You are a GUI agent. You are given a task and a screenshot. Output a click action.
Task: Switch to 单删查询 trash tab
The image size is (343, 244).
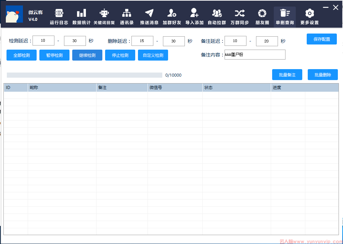[x=285, y=17]
